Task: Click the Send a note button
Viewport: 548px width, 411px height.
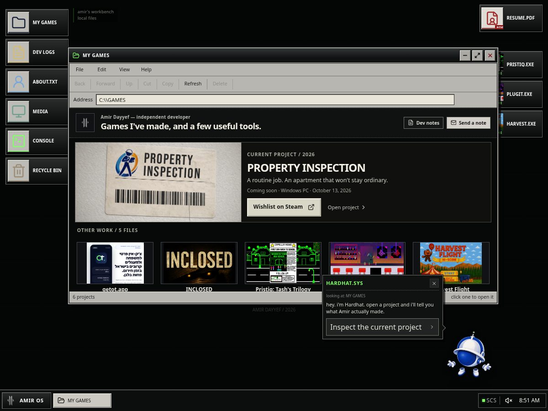Action: click(x=468, y=123)
